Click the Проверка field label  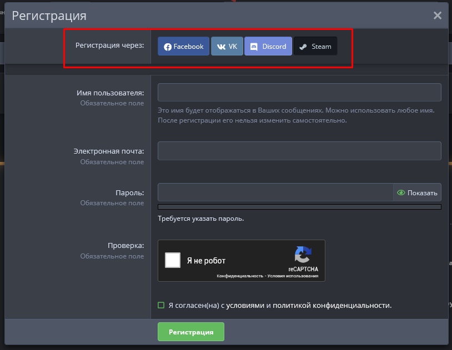(x=125, y=245)
